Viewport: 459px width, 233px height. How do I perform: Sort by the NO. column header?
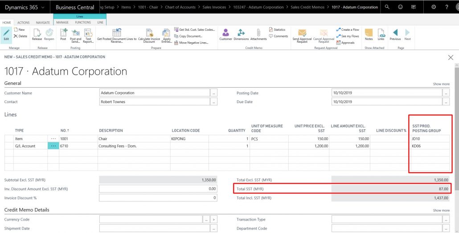click(x=65, y=131)
